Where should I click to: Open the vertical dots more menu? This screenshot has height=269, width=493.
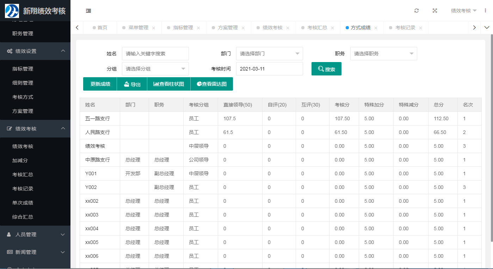coord(486,11)
